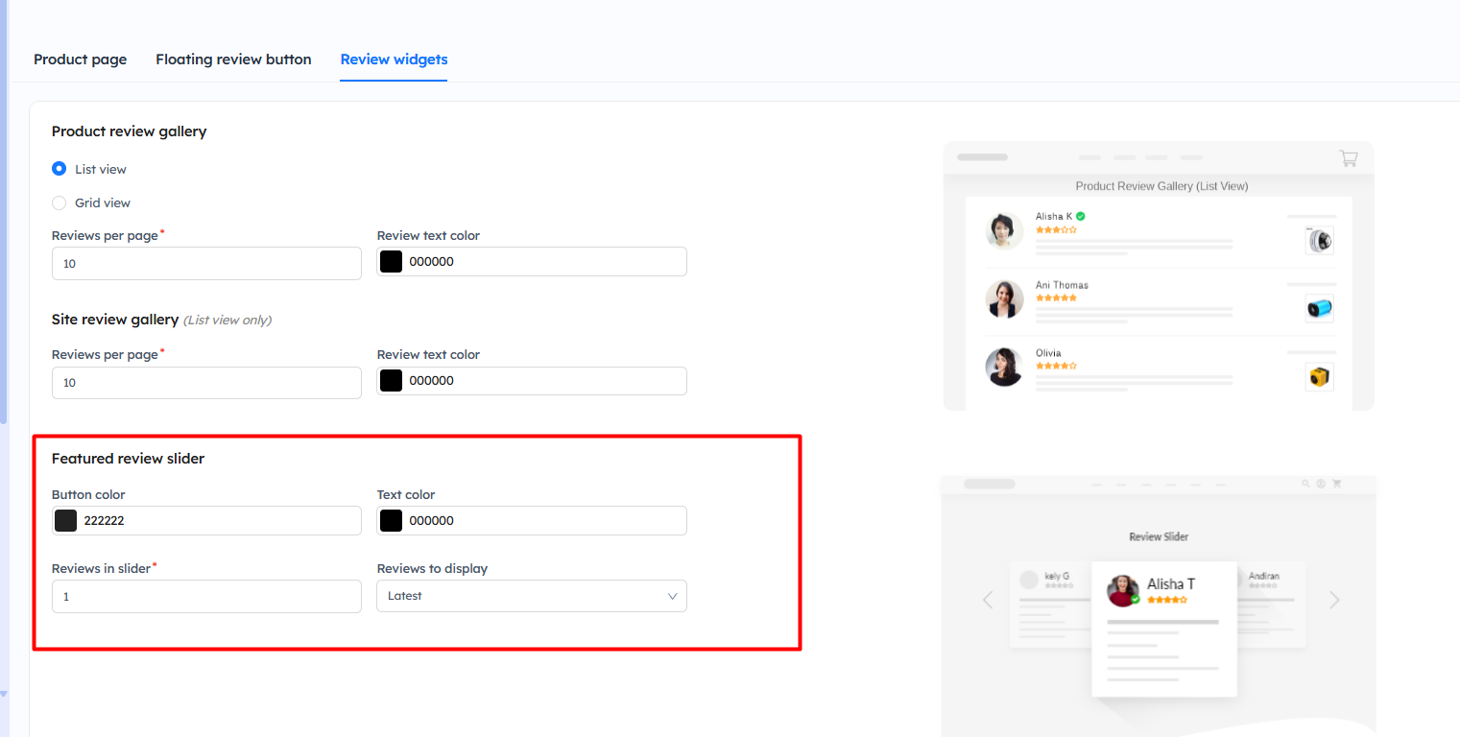Click Olivia's yellow product thumbnail
This screenshot has height=737, width=1460.
[1320, 377]
